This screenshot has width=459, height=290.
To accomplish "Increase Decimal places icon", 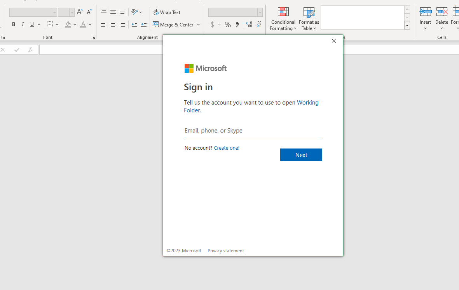I will 249,24.
